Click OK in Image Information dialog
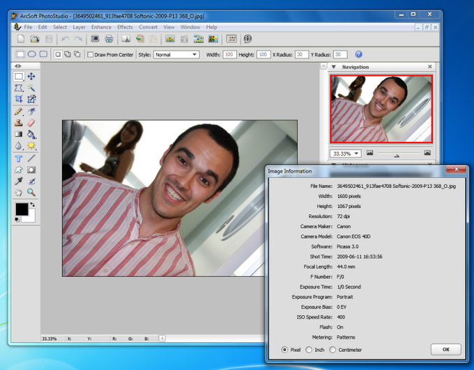Viewport: 474px width, 370px height. 445,349
